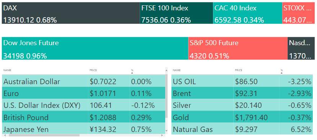Click the currency table horizontal scrollbar thumb
This screenshot has width=317, height=140.
44,135
